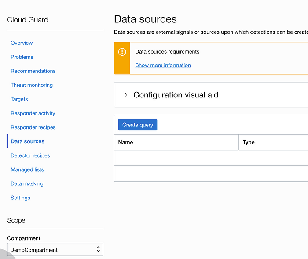Click the warning icon in requirements banner
This screenshot has height=259, width=308.
point(122,52)
